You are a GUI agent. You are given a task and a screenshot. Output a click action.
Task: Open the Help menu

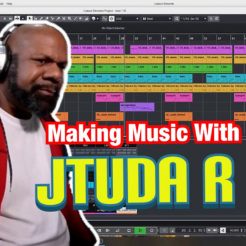[9, 4]
